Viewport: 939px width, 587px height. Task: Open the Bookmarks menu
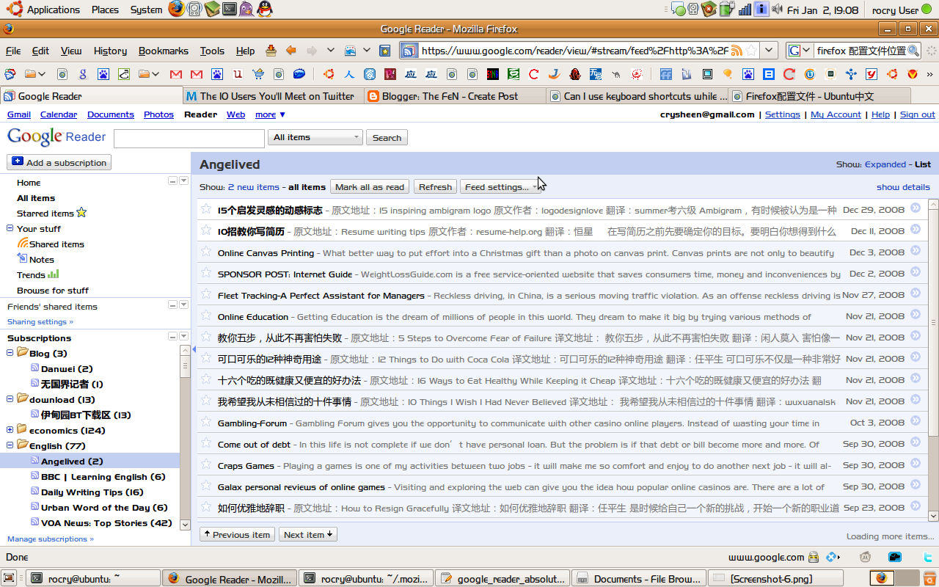click(164, 51)
